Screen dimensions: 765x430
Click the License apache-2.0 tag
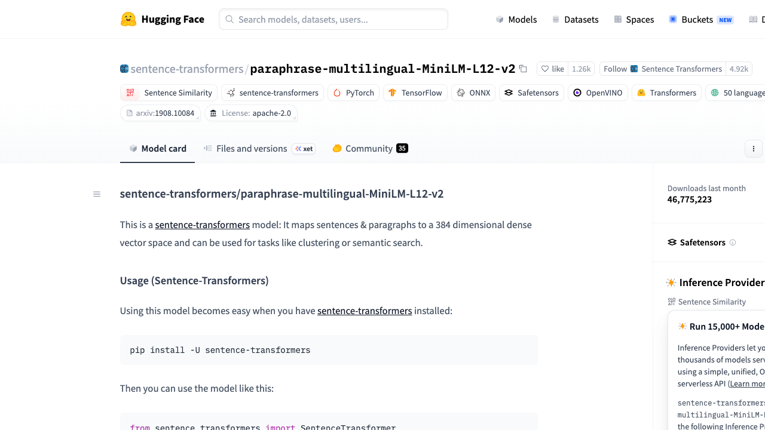click(251, 113)
